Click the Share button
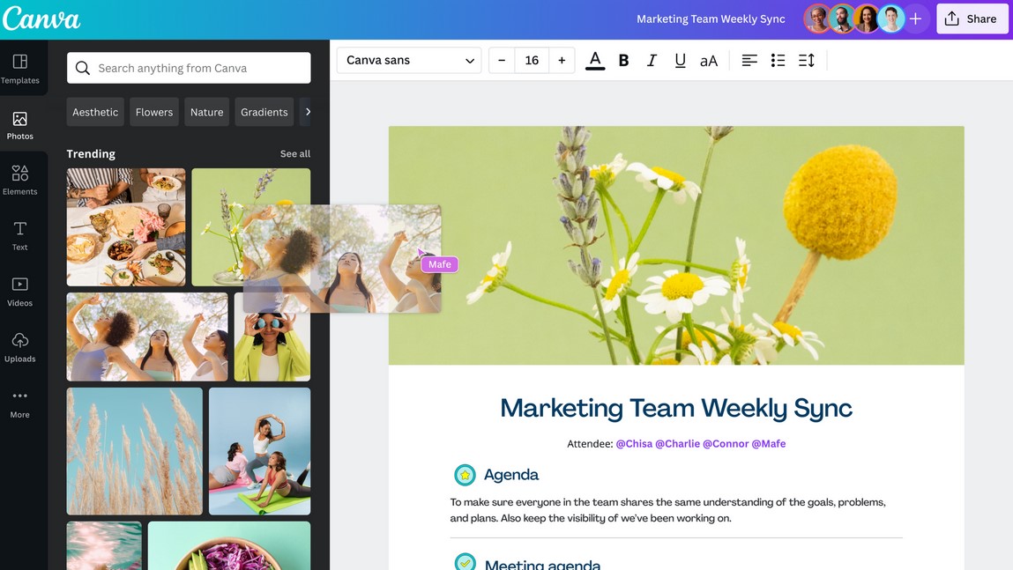Viewport: 1013px width, 570px height. pyautogui.click(x=972, y=19)
